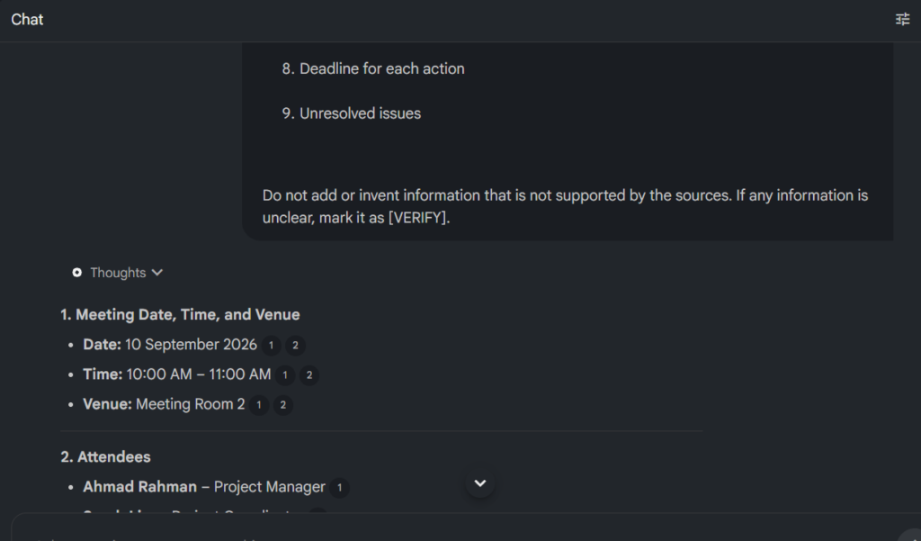Click the chevron next to Thoughts
Viewport: 921px width, 541px height.
click(x=156, y=272)
